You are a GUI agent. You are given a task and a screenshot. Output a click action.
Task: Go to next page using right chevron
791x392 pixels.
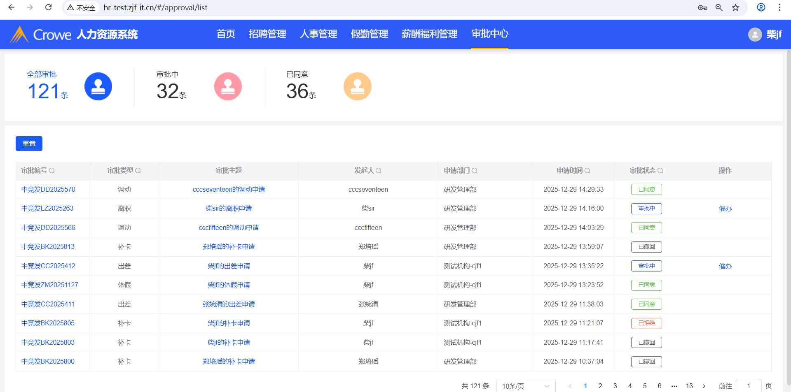click(x=704, y=386)
